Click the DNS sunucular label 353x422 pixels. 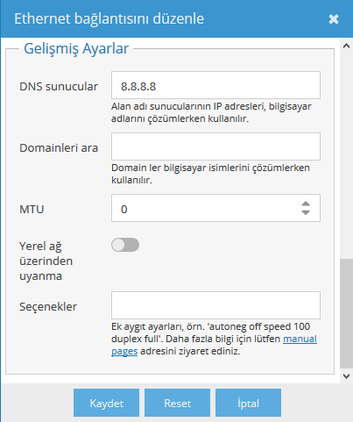[59, 87]
